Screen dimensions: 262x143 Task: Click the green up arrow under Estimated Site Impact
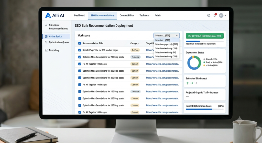coord(188,83)
